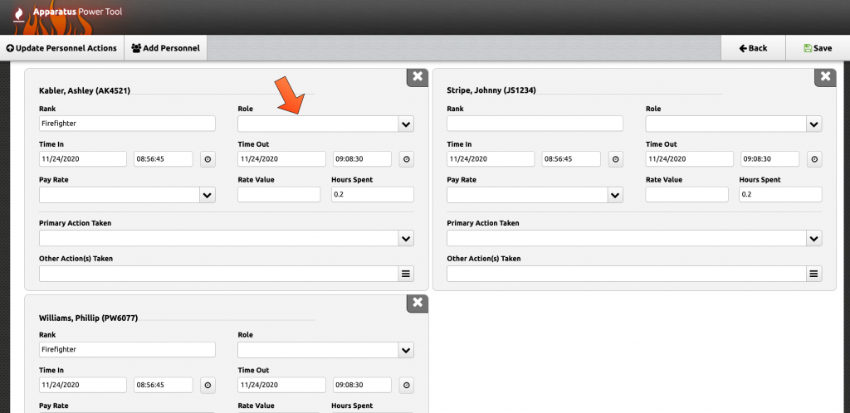The height and width of the screenshot is (413, 850).
Task: Click Update Personnel Actions in toolbar
Action: [61, 48]
